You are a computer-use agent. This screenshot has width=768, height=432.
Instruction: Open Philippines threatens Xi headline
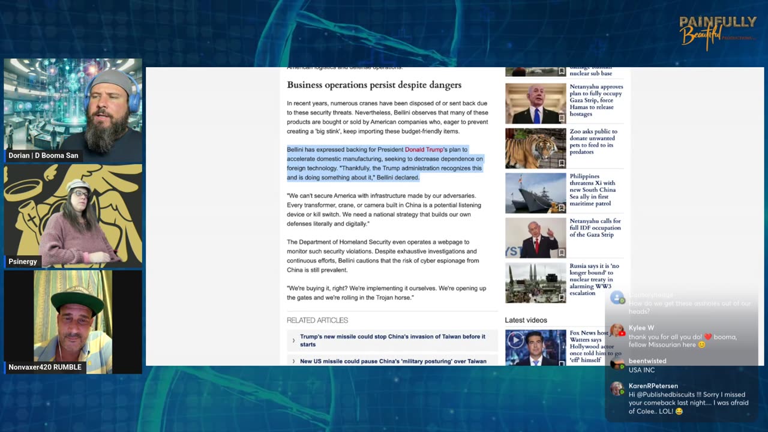coord(593,190)
